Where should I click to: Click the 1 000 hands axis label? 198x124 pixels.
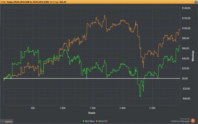click(63, 108)
